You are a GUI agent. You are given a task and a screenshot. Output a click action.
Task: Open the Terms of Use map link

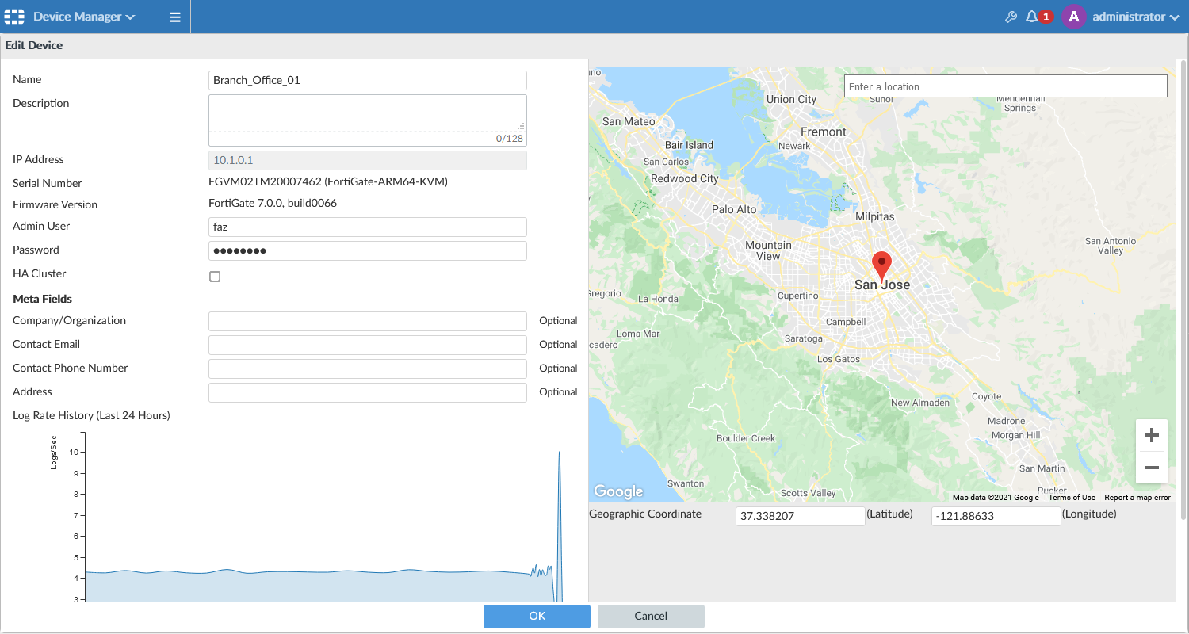1072,498
